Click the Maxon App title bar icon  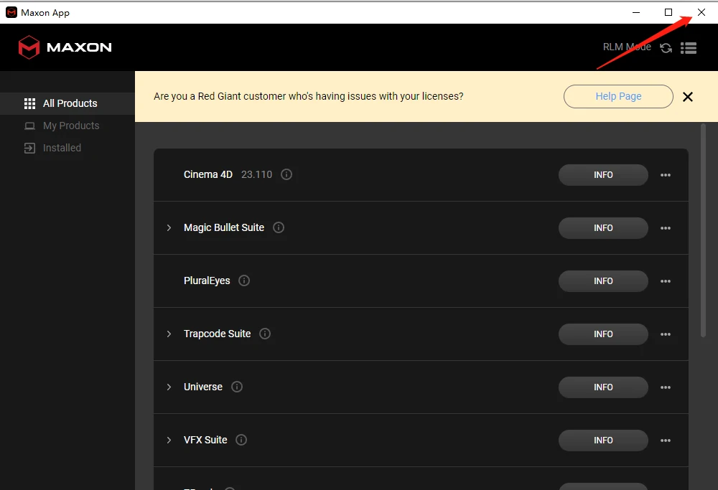click(x=11, y=12)
